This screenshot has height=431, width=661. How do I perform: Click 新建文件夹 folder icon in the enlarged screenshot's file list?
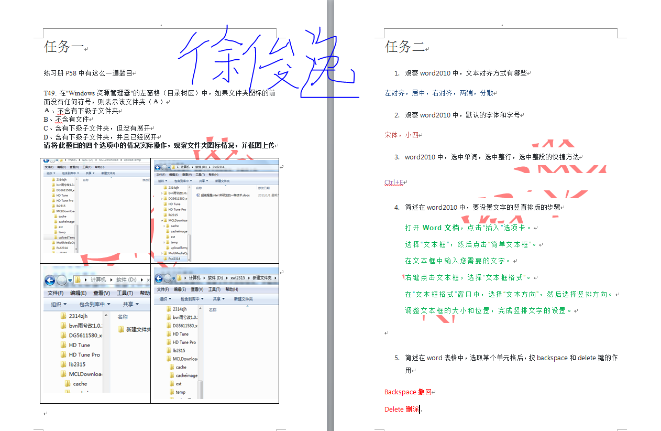pyautogui.click(x=121, y=329)
